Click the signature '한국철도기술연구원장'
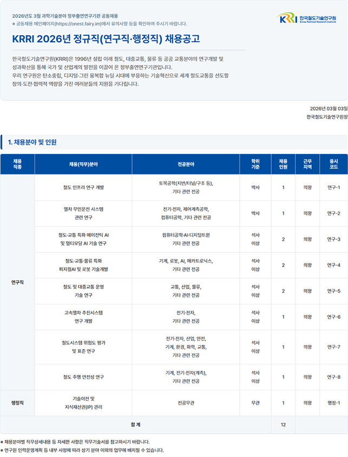 [327, 117]
